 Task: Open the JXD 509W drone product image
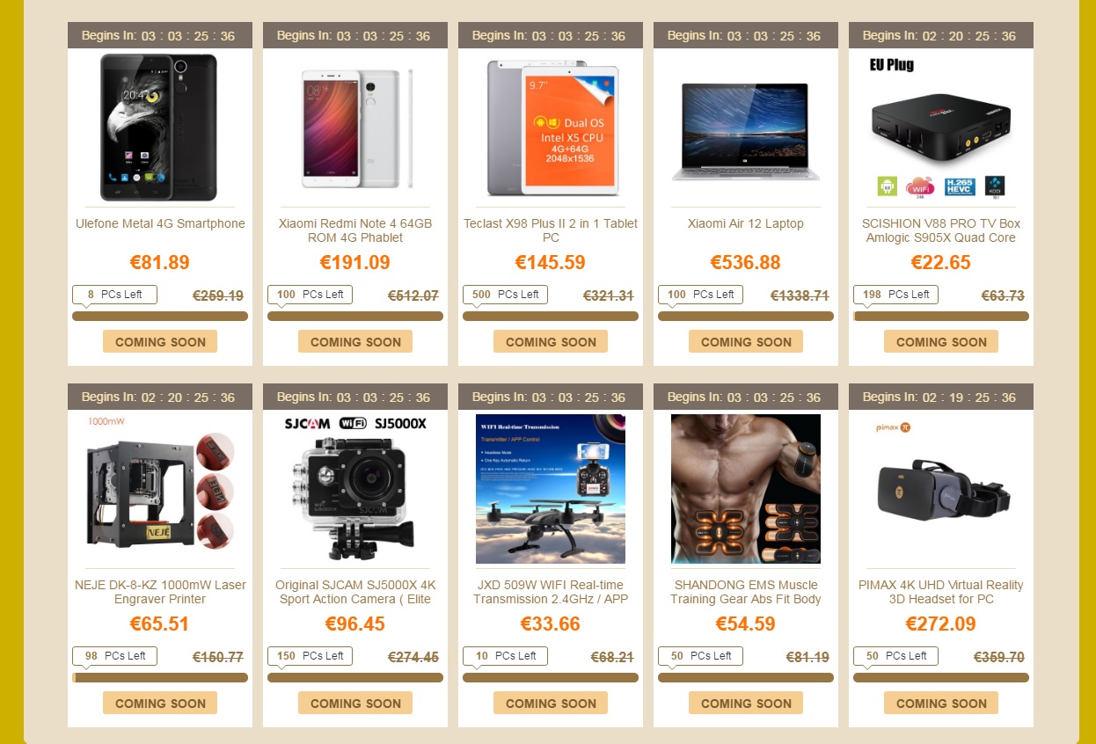point(551,489)
